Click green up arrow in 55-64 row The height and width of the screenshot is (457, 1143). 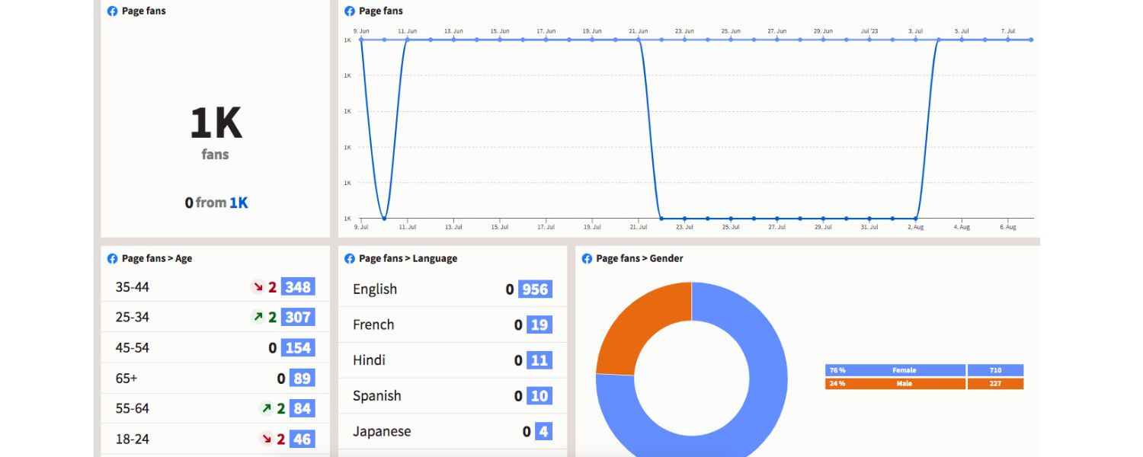[267, 408]
